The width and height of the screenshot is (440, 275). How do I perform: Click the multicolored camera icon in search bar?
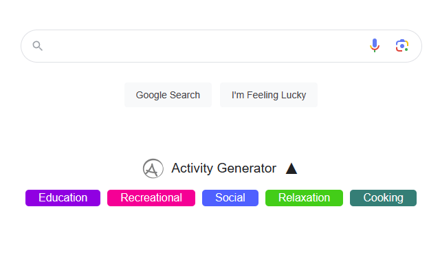tap(402, 45)
